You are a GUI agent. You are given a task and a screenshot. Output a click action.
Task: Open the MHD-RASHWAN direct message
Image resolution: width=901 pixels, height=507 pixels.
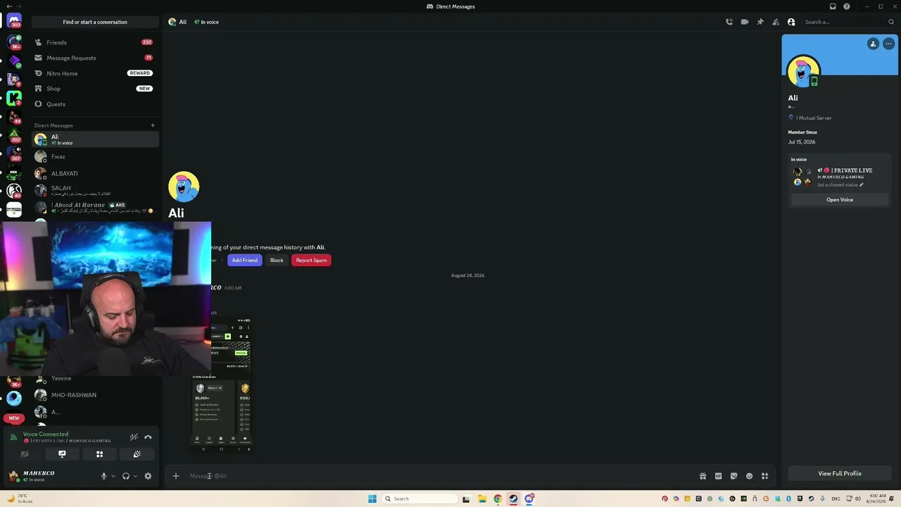click(x=94, y=395)
